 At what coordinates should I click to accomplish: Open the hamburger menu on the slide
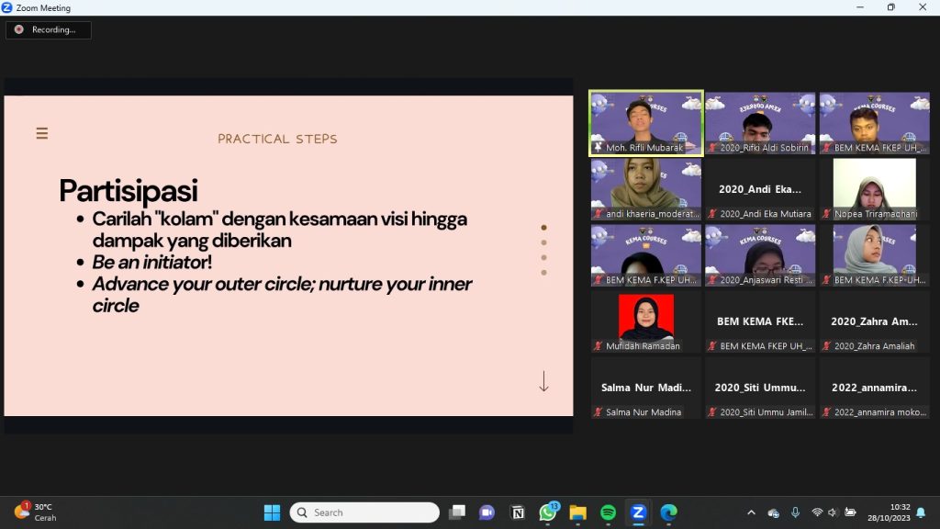coord(41,134)
